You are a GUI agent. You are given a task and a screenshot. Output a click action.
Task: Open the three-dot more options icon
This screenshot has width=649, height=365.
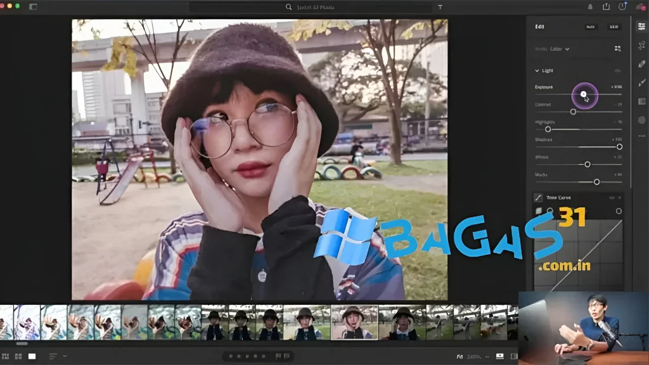pyautogui.click(x=641, y=136)
